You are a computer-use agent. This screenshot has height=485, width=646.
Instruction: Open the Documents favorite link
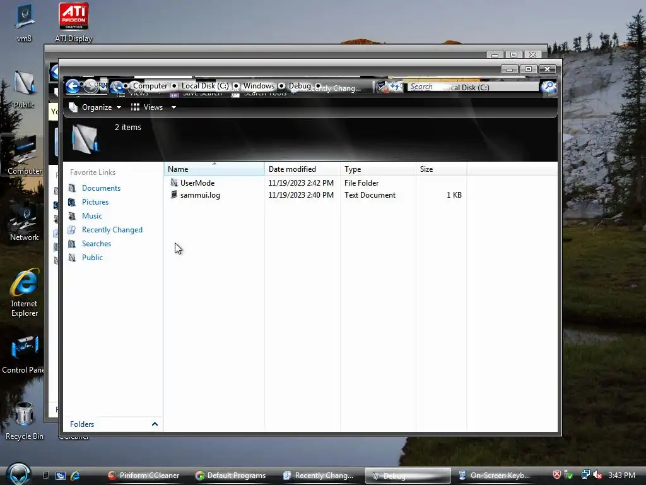(x=101, y=188)
